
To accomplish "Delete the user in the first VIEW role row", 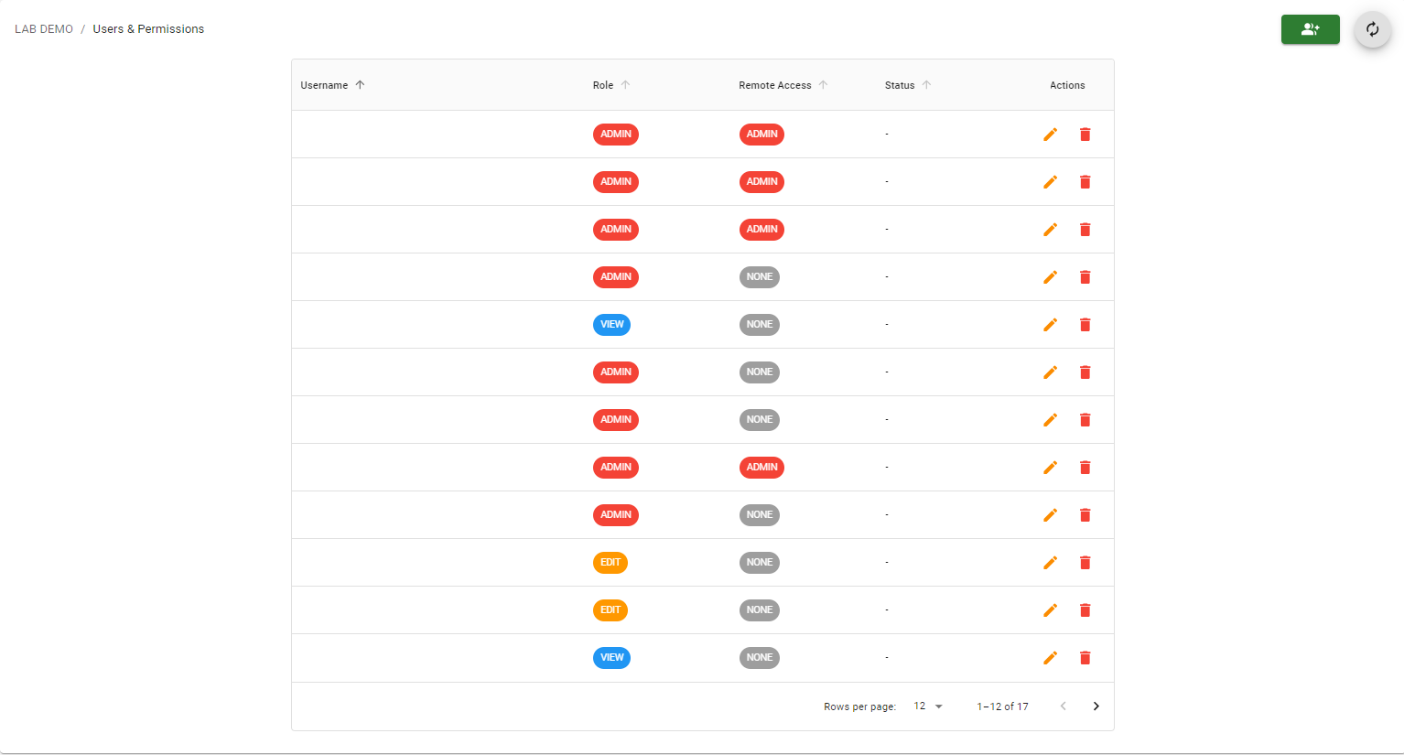I will pyautogui.click(x=1085, y=325).
